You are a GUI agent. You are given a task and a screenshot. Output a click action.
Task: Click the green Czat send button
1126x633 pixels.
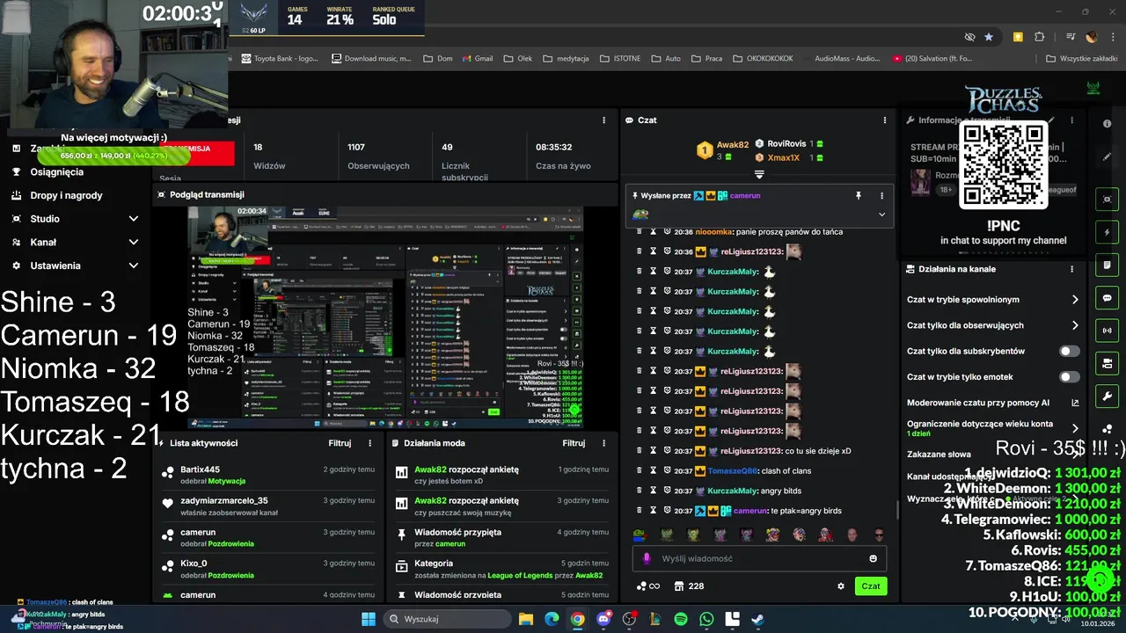(x=871, y=586)
